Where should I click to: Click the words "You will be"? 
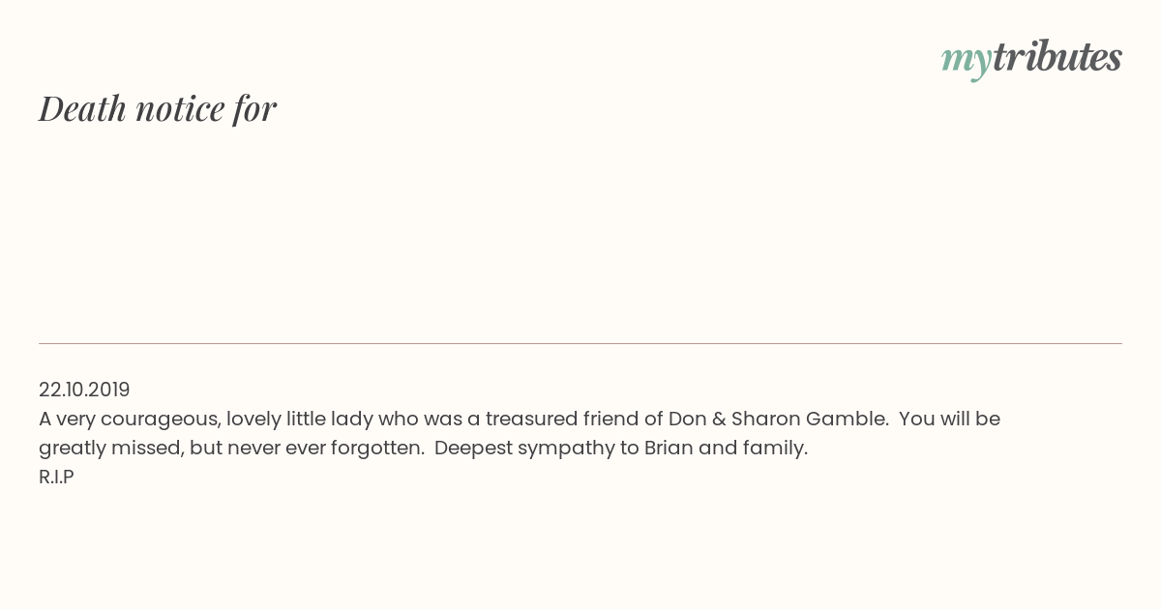[949, 419]
